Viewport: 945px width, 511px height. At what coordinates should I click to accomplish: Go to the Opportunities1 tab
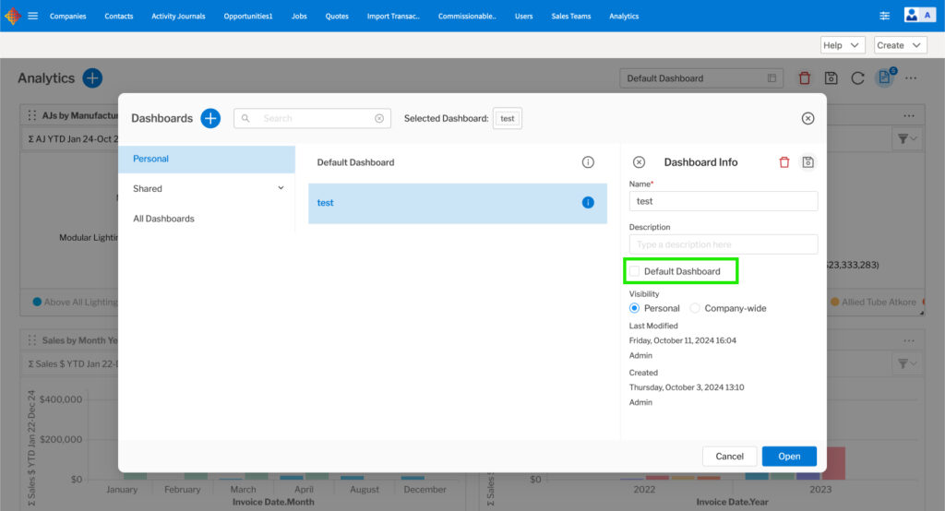click(248, 16)
